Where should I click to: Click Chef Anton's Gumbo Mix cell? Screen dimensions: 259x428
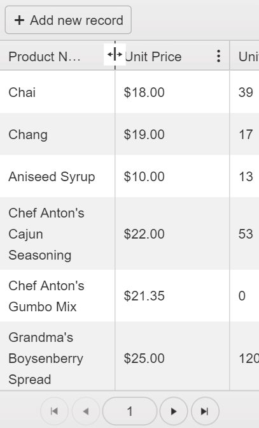57,296
